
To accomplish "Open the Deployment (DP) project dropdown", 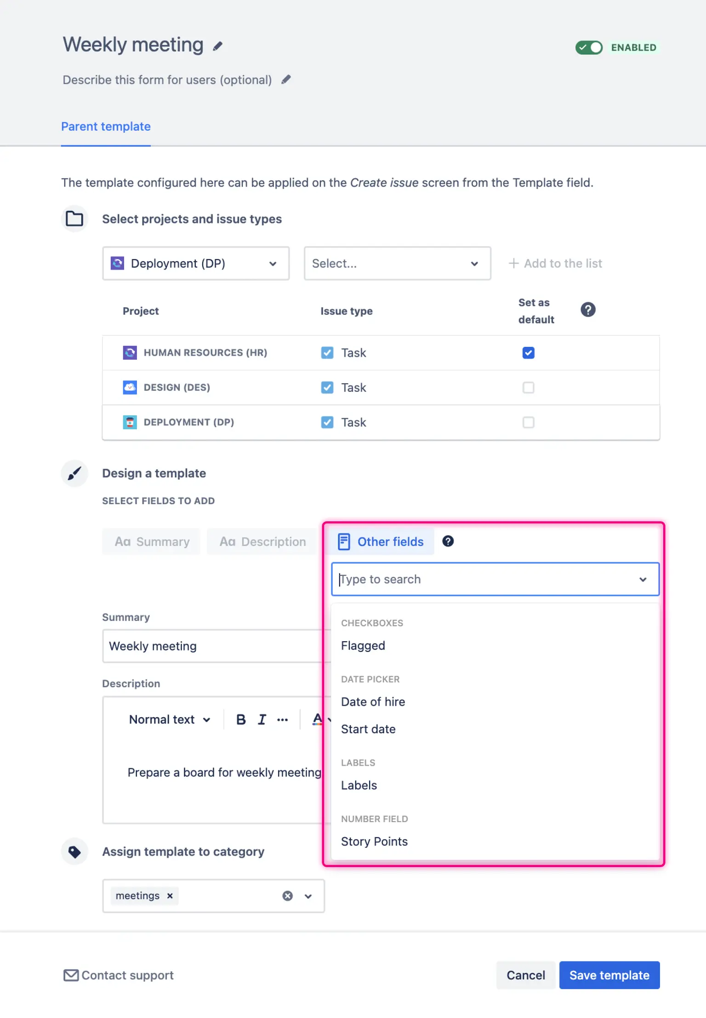I will point(195,264).
